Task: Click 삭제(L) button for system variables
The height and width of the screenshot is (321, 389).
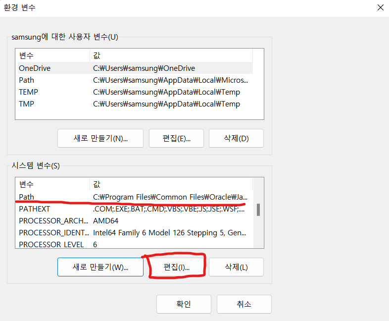Action: click(x=236, y=267)
